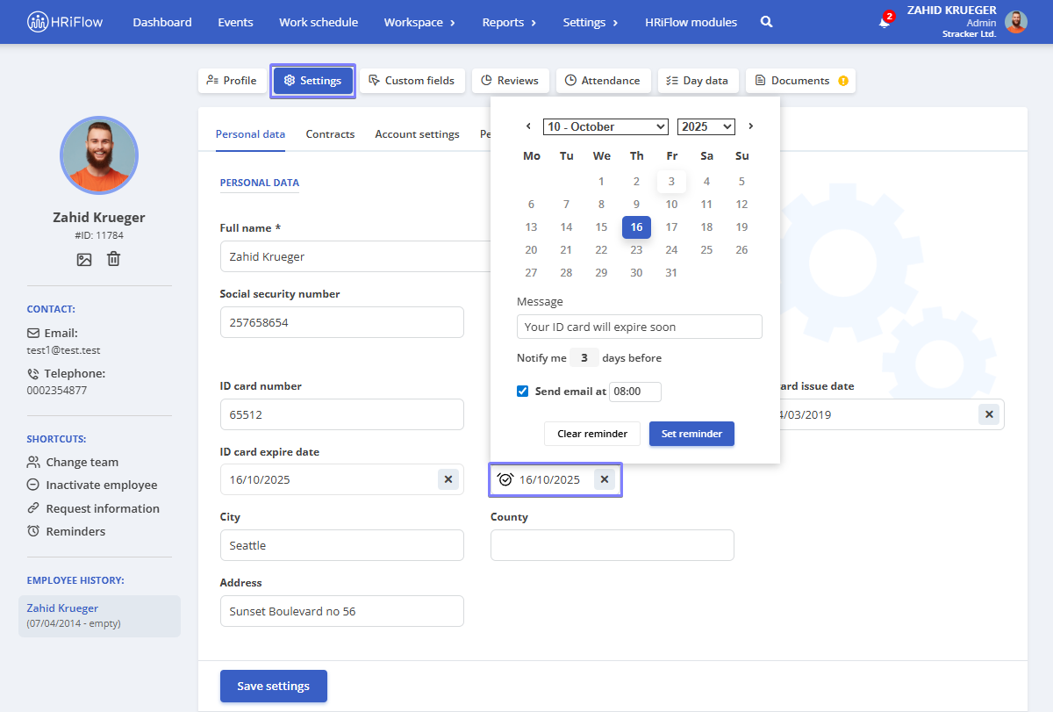This screenshot has height=712, width=1053.
Task: Click the admin avatar in the header
Action: coord(1016,22)
